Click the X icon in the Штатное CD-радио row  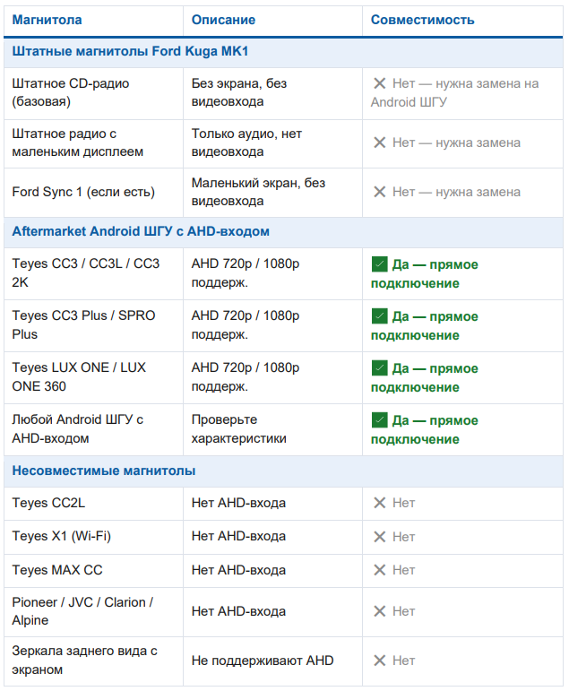(x=379, y=83)
